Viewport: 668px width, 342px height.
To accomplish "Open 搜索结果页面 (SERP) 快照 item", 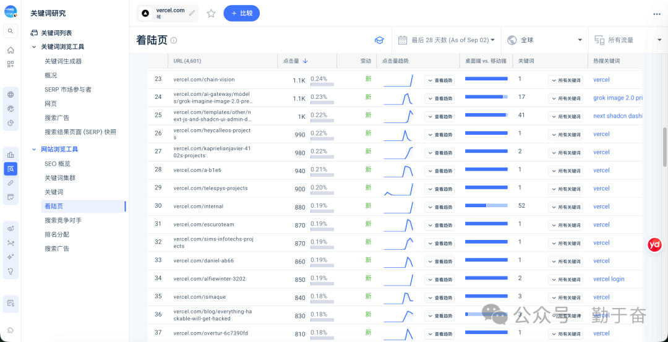I will pyautogui.click(x=80, y=132).
